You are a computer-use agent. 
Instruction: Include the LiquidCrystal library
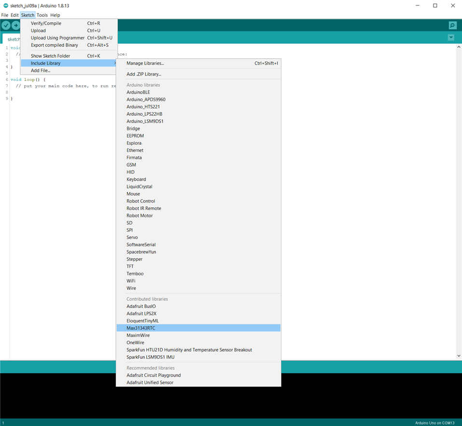click(198, 186)
